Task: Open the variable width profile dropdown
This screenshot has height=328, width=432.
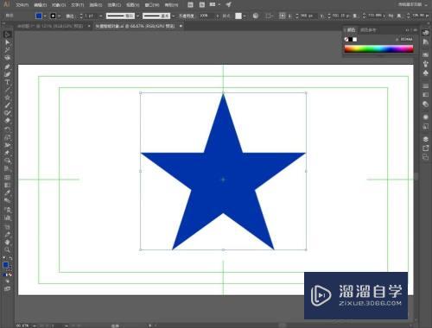Action: pos(137,16)
